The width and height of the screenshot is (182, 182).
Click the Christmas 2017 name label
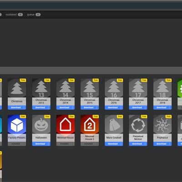click(x=138, y=101)
